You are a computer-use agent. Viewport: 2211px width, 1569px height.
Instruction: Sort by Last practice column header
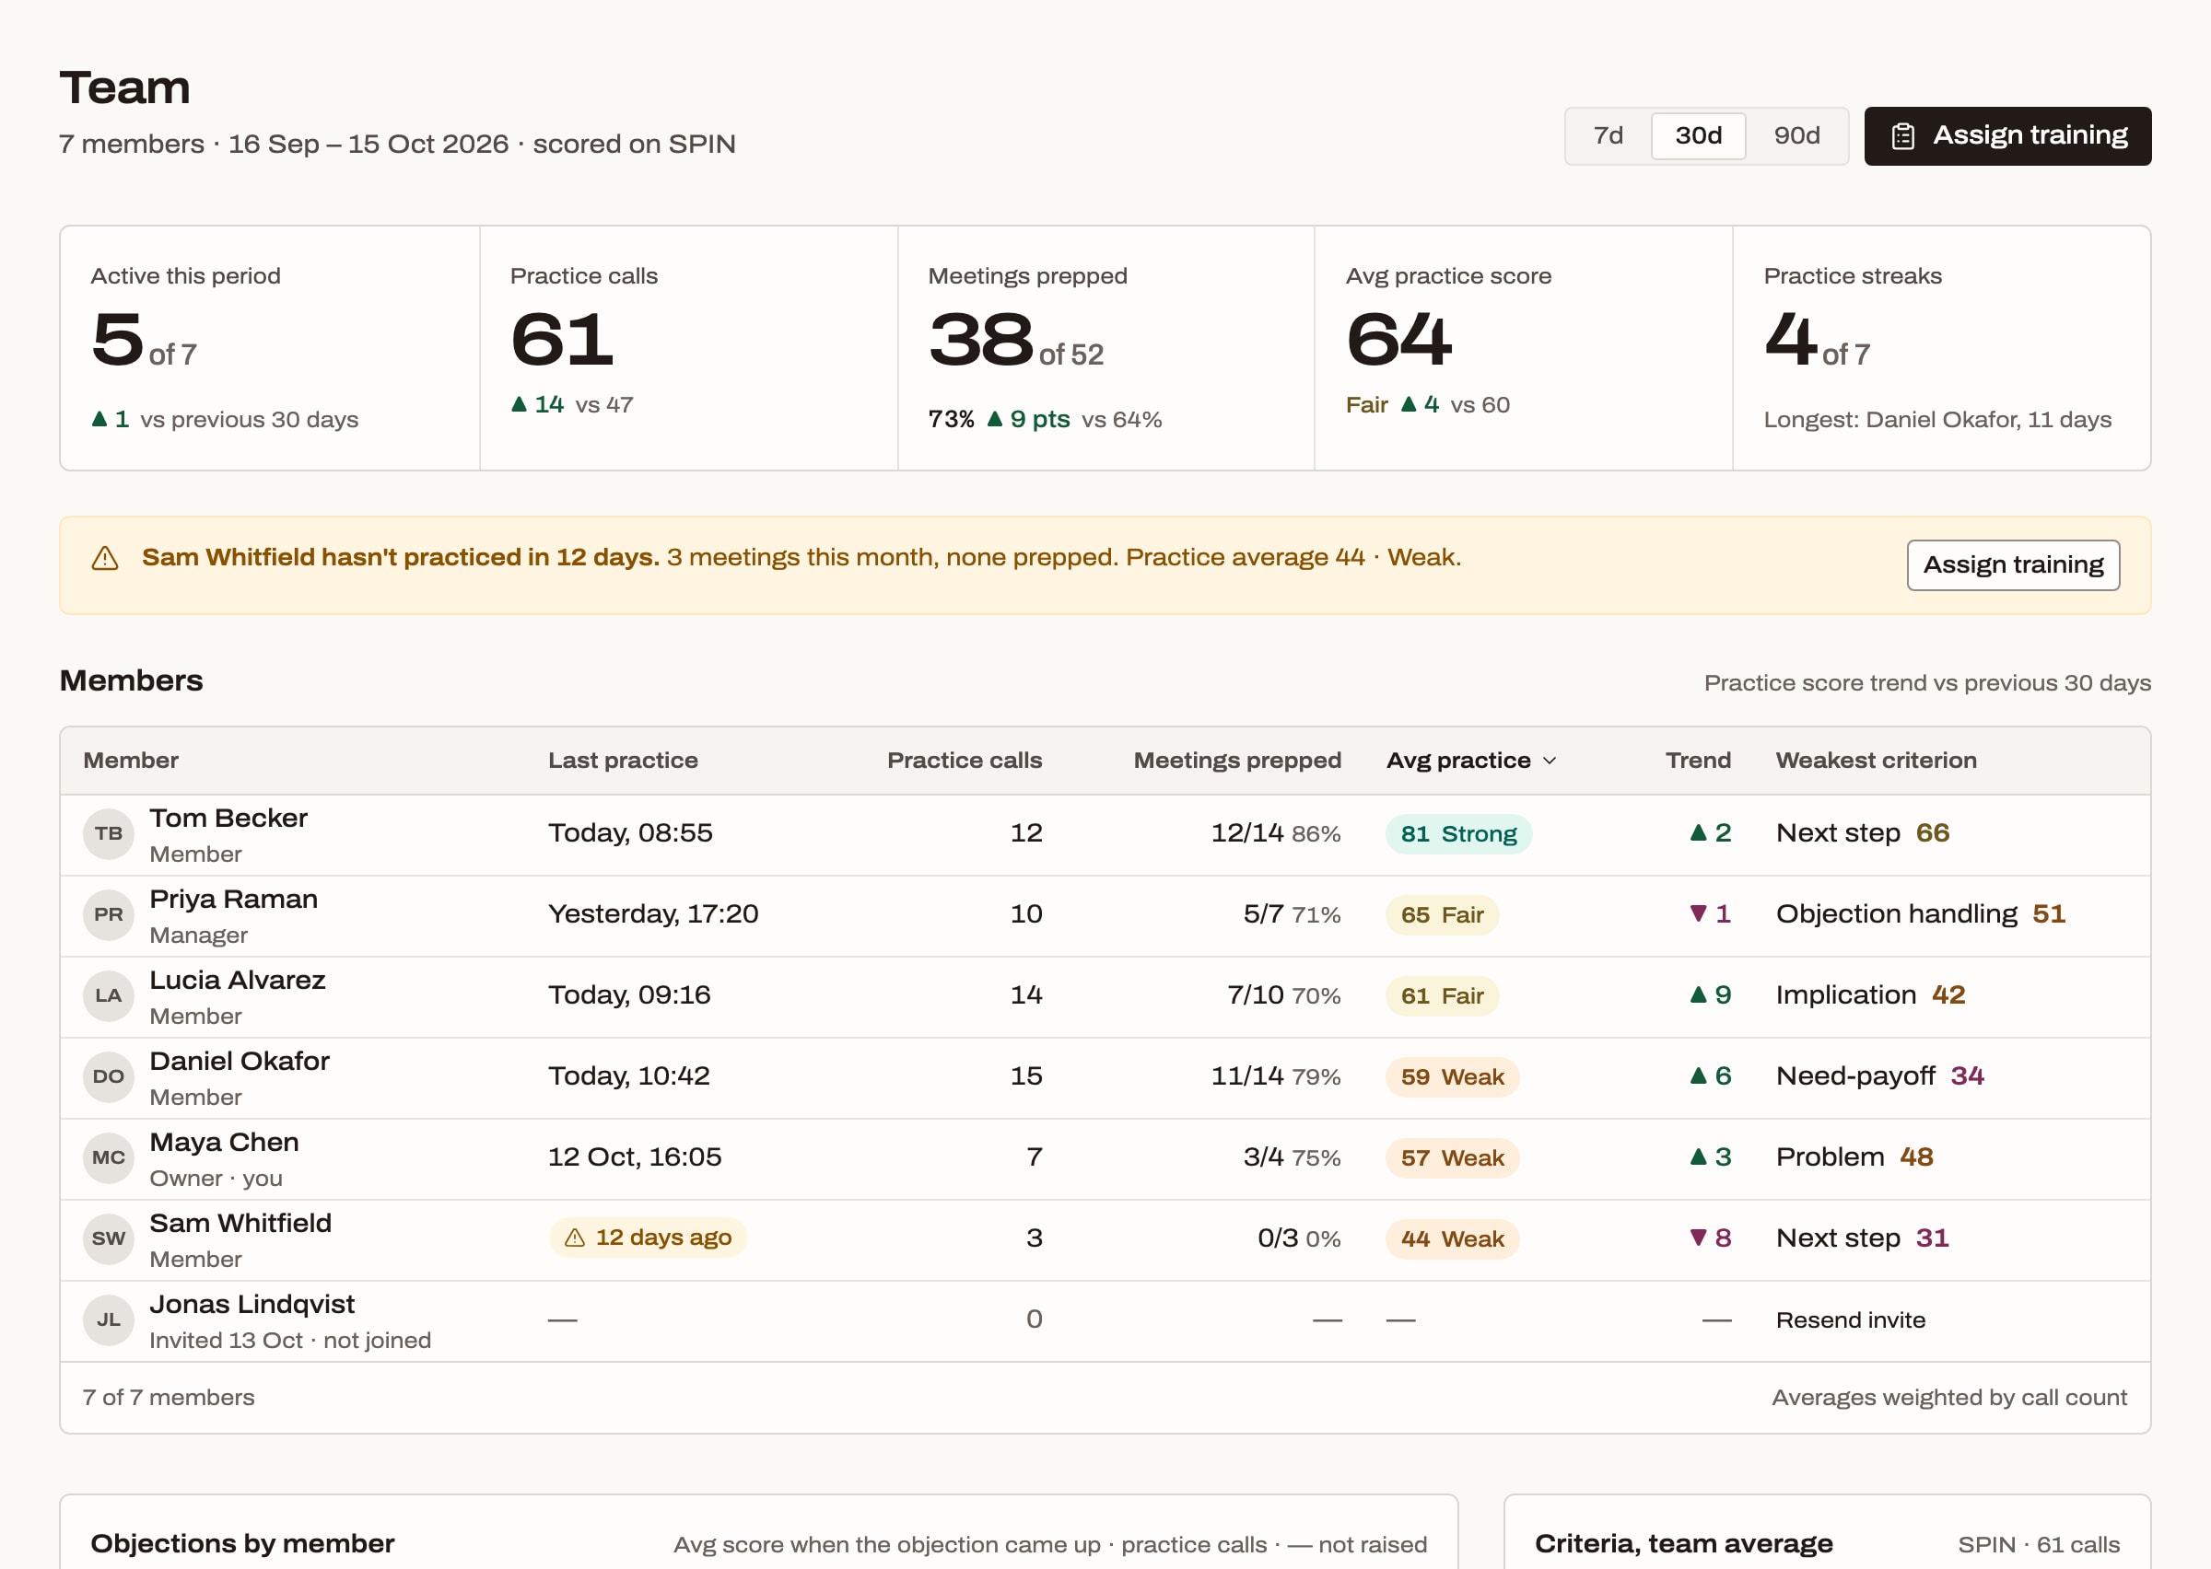click(x=623, y=761)
